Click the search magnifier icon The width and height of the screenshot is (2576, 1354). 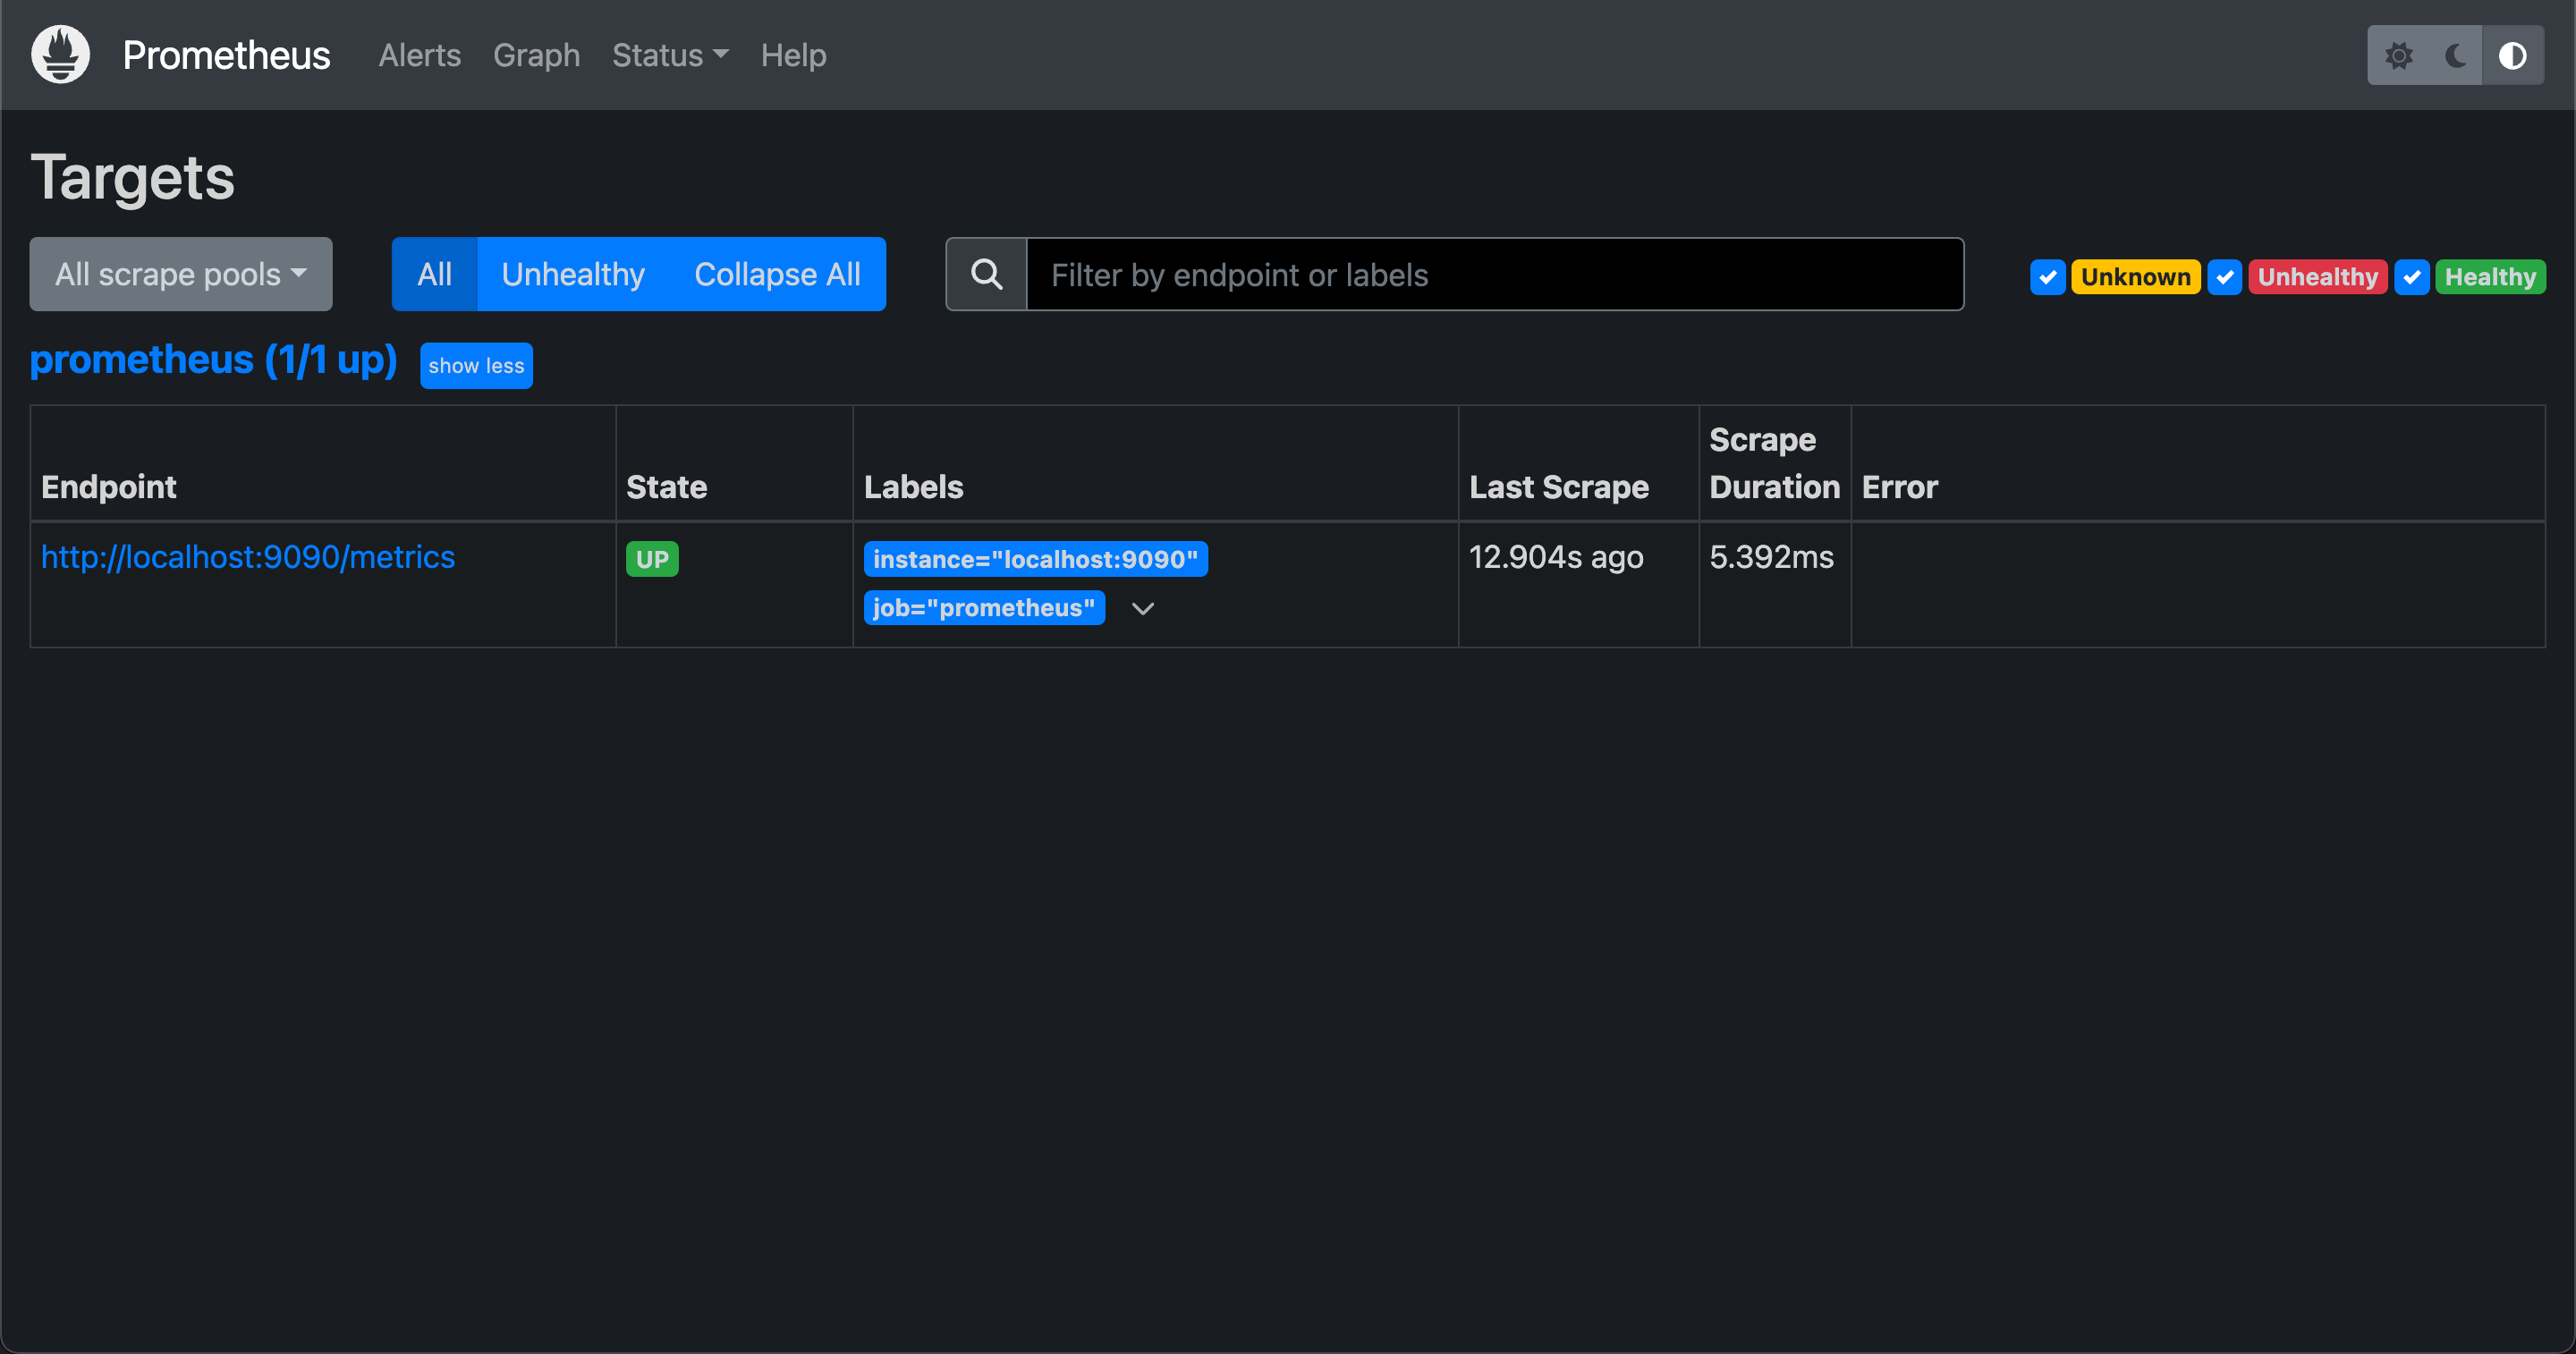(x=986, y=274)
